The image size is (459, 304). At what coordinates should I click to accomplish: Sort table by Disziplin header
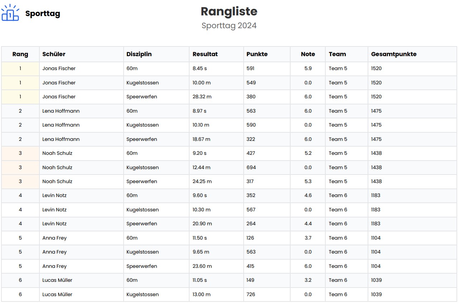click(x=139, y=54)
